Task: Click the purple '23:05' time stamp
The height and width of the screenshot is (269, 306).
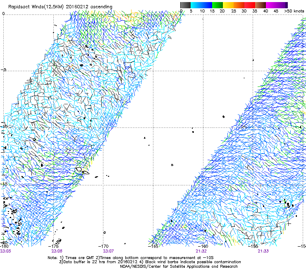Action: [6, 251]
